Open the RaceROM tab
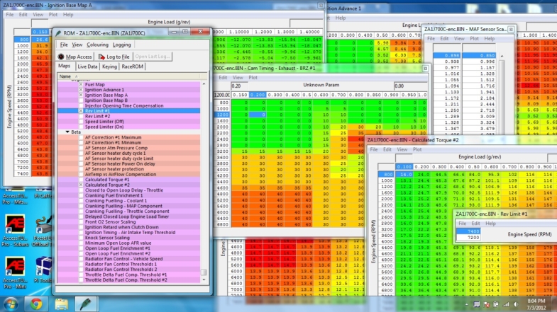 coord(133,67)
